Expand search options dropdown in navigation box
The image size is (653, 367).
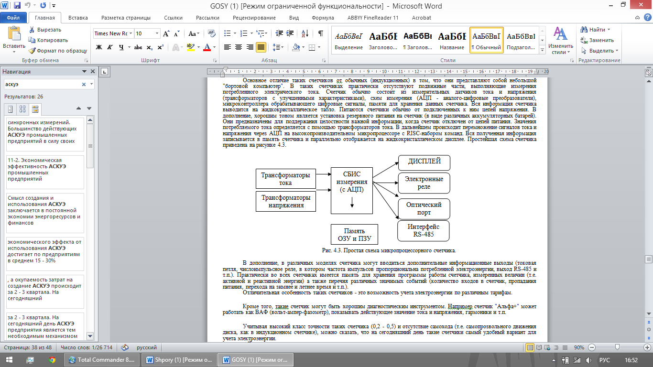click(91, 84)
